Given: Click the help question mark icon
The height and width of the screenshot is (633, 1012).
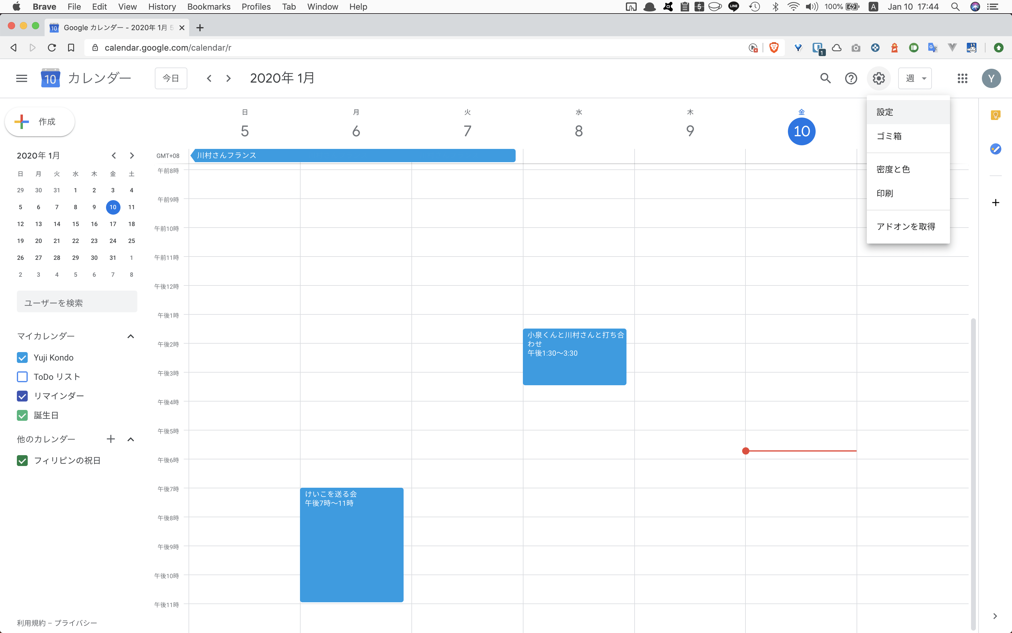Looking at the screenshot, I should point(851,78).
